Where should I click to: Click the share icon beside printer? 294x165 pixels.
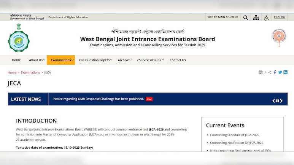point(270,72)
